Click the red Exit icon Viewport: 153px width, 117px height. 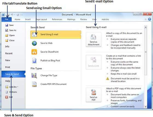click(7, 97)
